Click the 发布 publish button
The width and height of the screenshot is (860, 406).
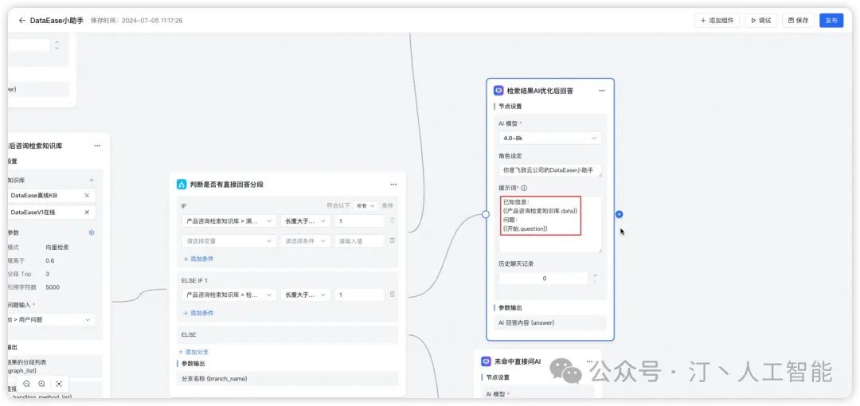(831, 21)
